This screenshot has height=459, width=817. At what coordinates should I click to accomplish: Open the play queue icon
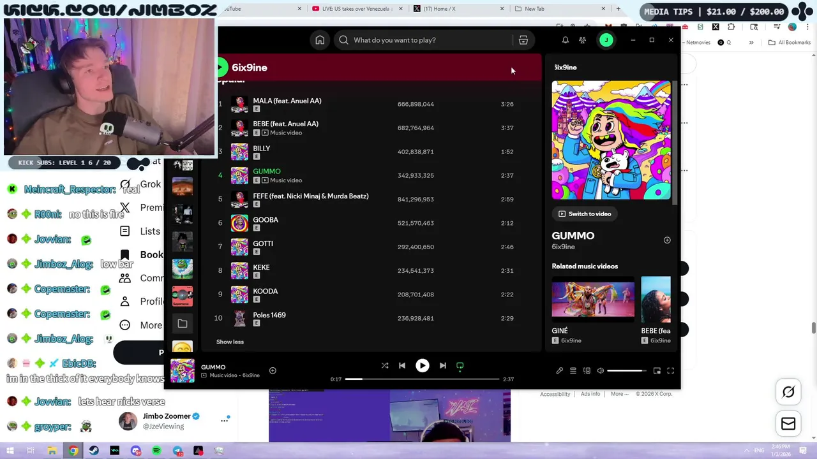point(573,370)
